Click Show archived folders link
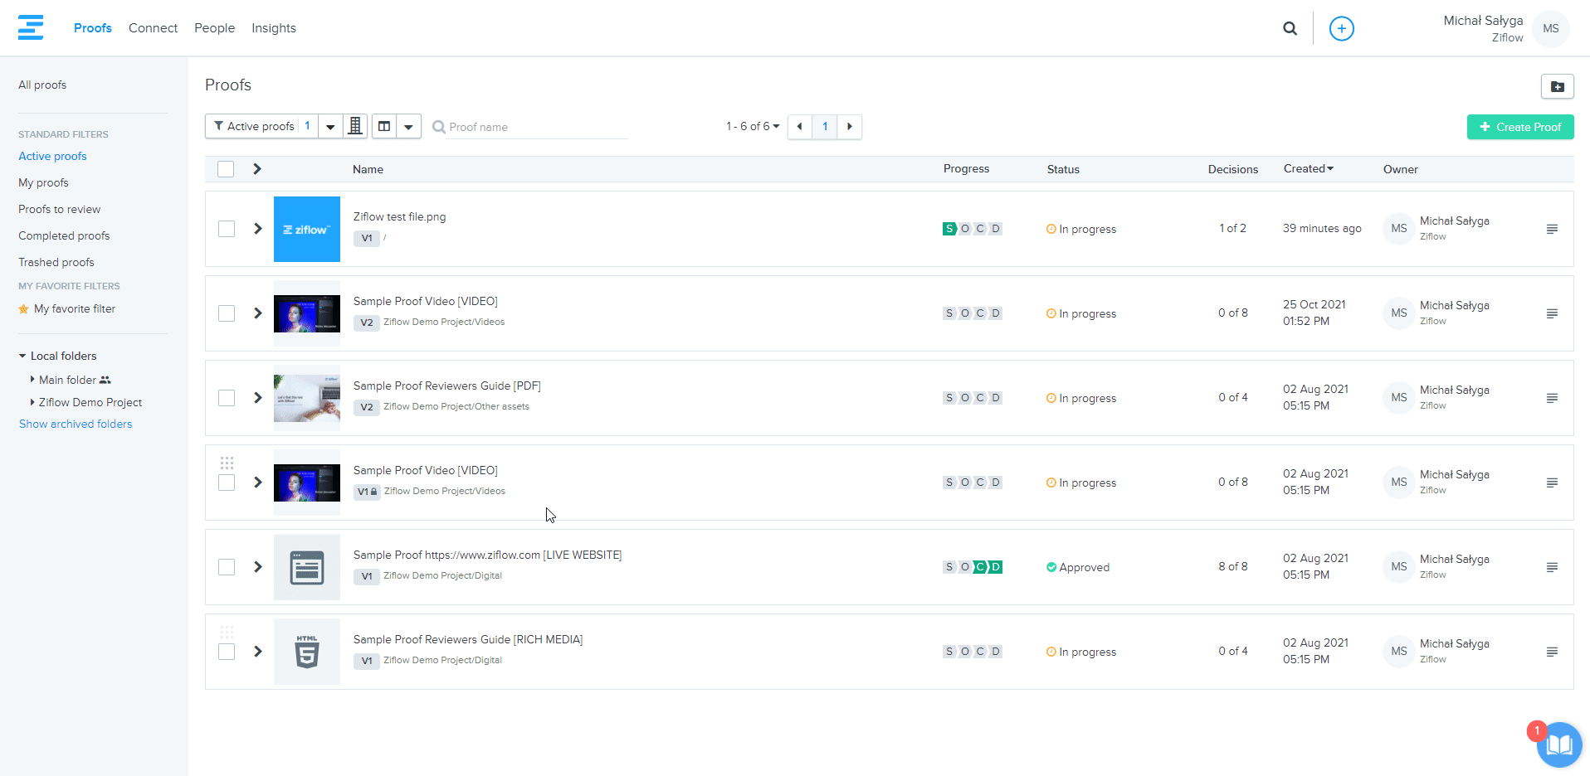Image resolution: width=1590 pixels, height=776 pixels. [76, 424]
